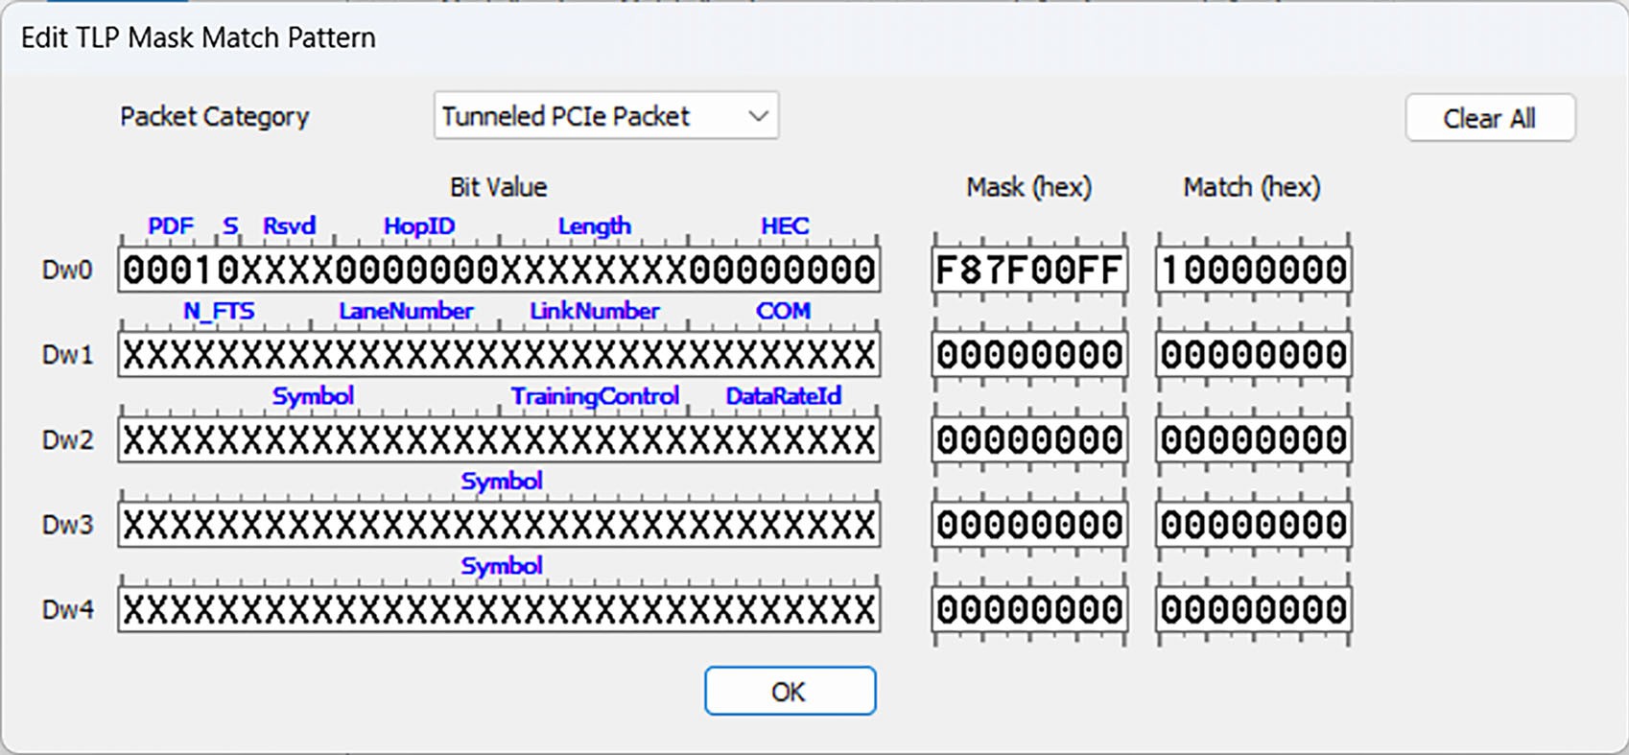Click the Tunneled PCIe Packet dropdown arrow

[758, 116]
